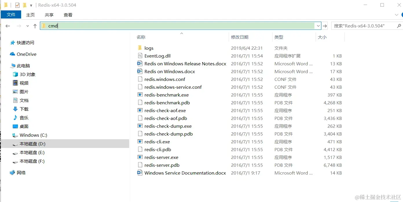Viewport: 403px width, 202px height.
Task: Click the Windows Service Documentation.docx Word icon
Action: coord(140,173)
